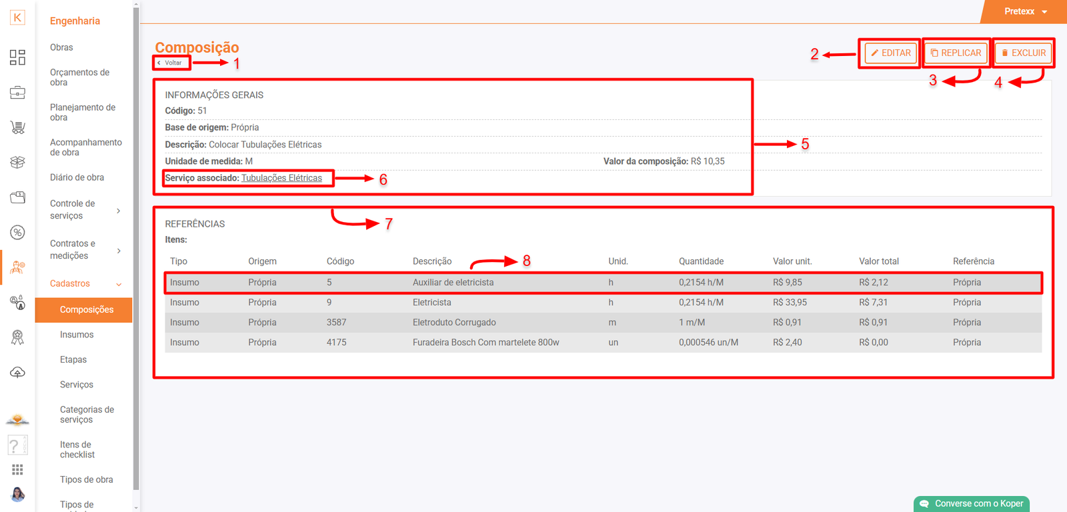
Task: Open the Pretexx account dropdown
Action: (x=1025, y=11)
